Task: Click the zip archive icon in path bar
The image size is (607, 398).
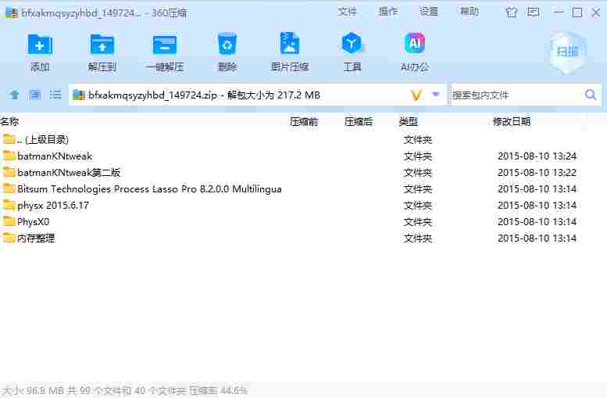Action: point(79,95)
